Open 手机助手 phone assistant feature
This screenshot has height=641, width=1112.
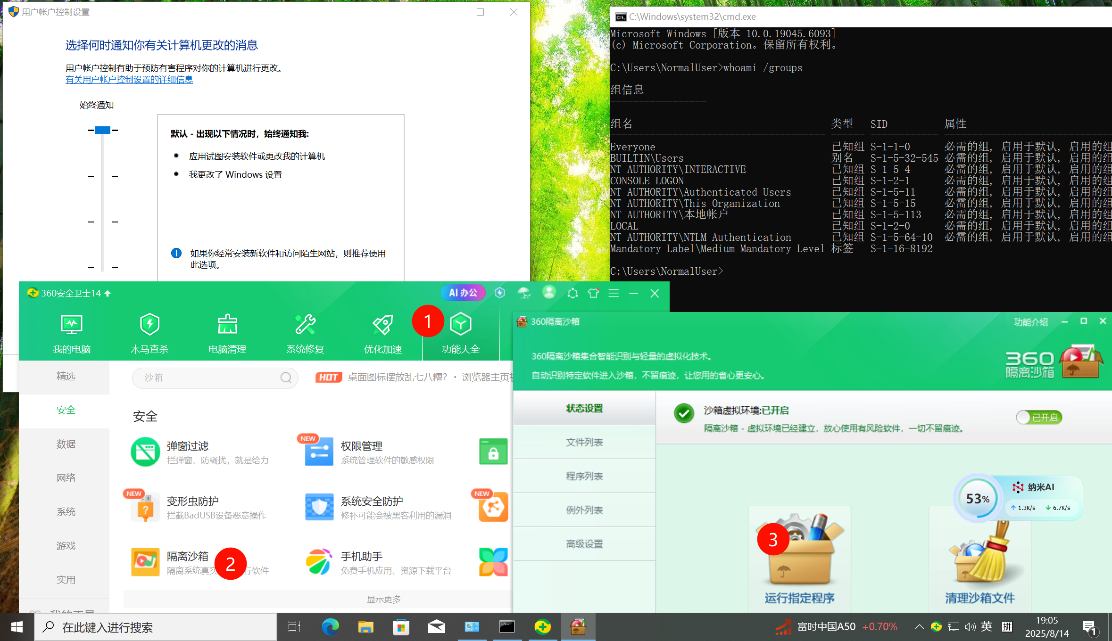coord(362,561)
